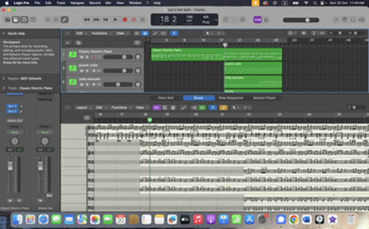Show Flex in Tracks area
Image resolution: width=369 pixels, height=229 pixels.
(163, 34)
